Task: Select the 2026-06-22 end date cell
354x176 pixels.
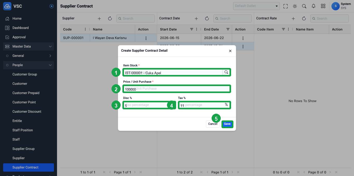Action: [217, 38]
